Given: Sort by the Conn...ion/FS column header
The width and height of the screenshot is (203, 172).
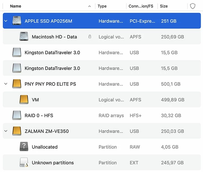Looking at the screenshot, I should [141, 6].
